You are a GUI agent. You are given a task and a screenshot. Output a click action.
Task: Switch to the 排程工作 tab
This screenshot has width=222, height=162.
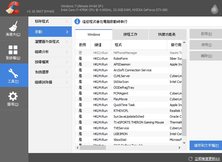pos(131,34)
